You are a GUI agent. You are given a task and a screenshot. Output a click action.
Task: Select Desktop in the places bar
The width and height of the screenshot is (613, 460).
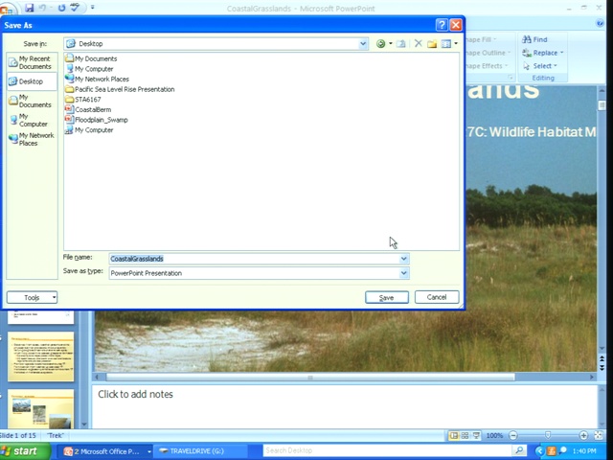click(x=32, y=81)
